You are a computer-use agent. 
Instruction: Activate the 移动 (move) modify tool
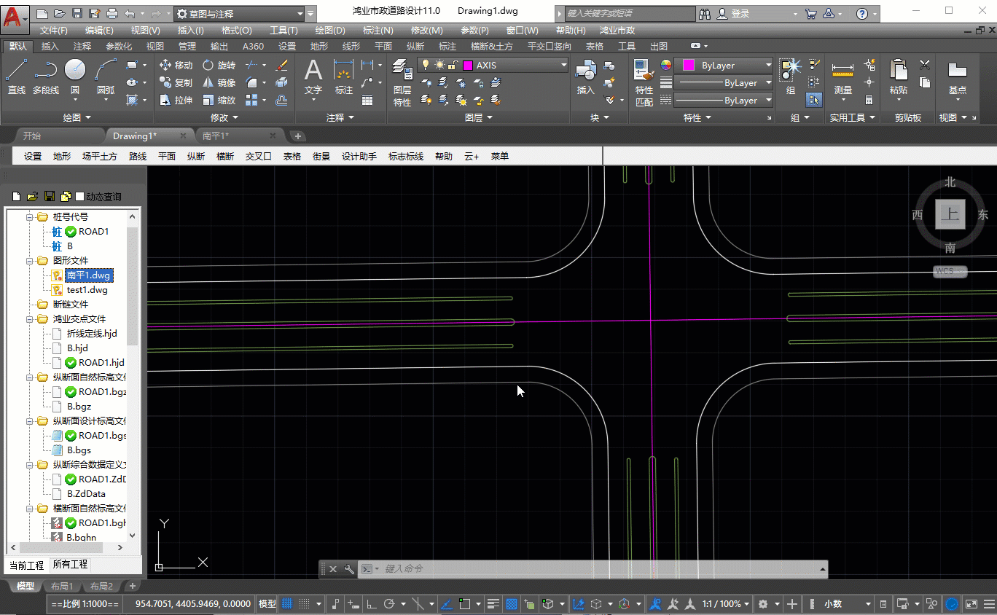point(175,65)
